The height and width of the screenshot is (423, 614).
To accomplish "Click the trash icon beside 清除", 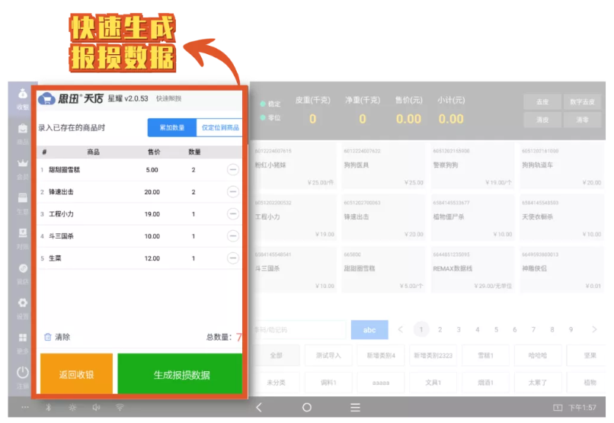I will (x=48, y=337).
